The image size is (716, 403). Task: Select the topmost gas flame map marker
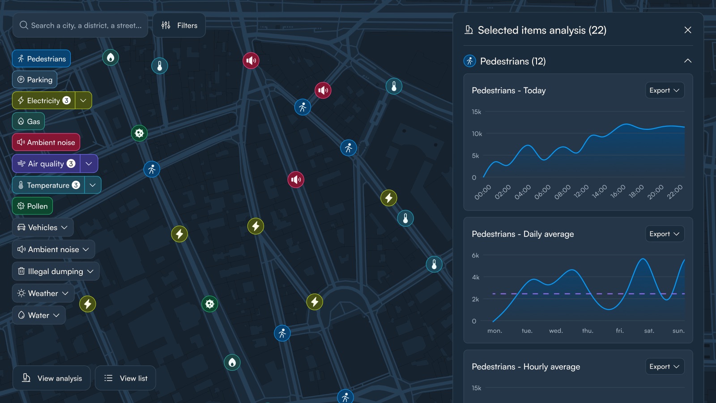111,57
